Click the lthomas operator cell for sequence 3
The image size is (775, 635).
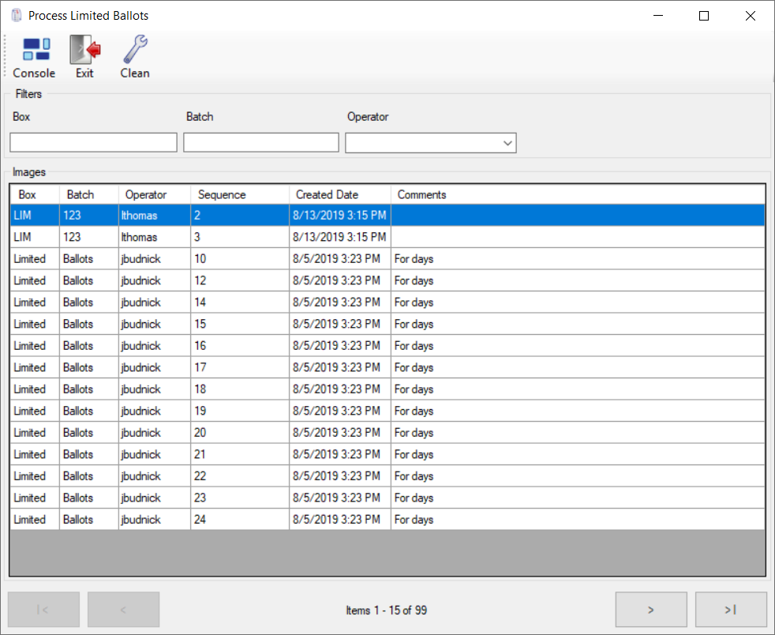[x=155, y=237]
